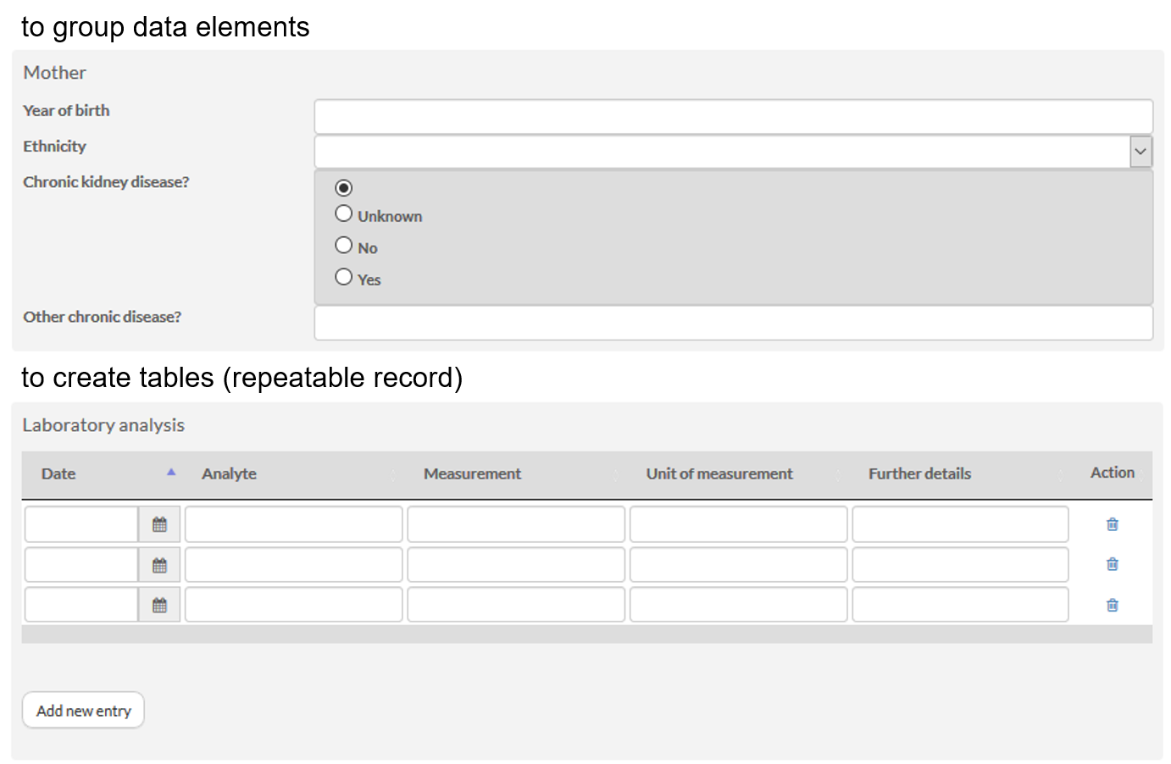This screenshot has width=1171, height=764.
Task: Click second row Unit of measurement field
Action: coord(739,565)
